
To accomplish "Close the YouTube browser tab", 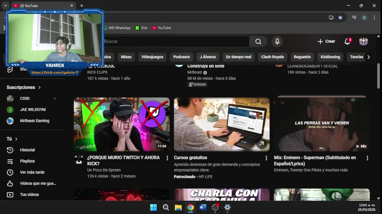I will click(x=72, y=6).
